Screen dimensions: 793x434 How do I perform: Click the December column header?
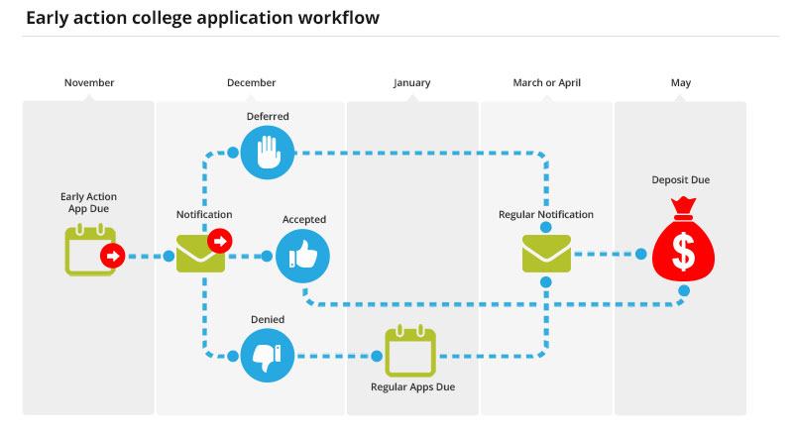coord(252,82)
